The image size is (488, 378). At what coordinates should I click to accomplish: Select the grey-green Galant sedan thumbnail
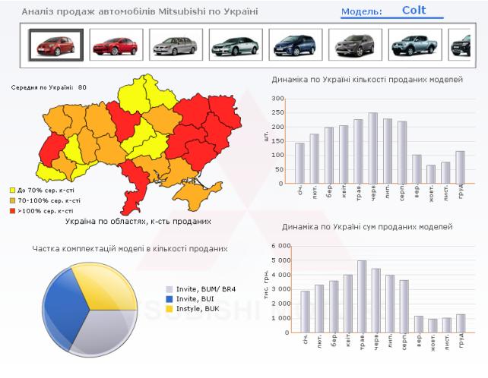(x=236, y=45)
